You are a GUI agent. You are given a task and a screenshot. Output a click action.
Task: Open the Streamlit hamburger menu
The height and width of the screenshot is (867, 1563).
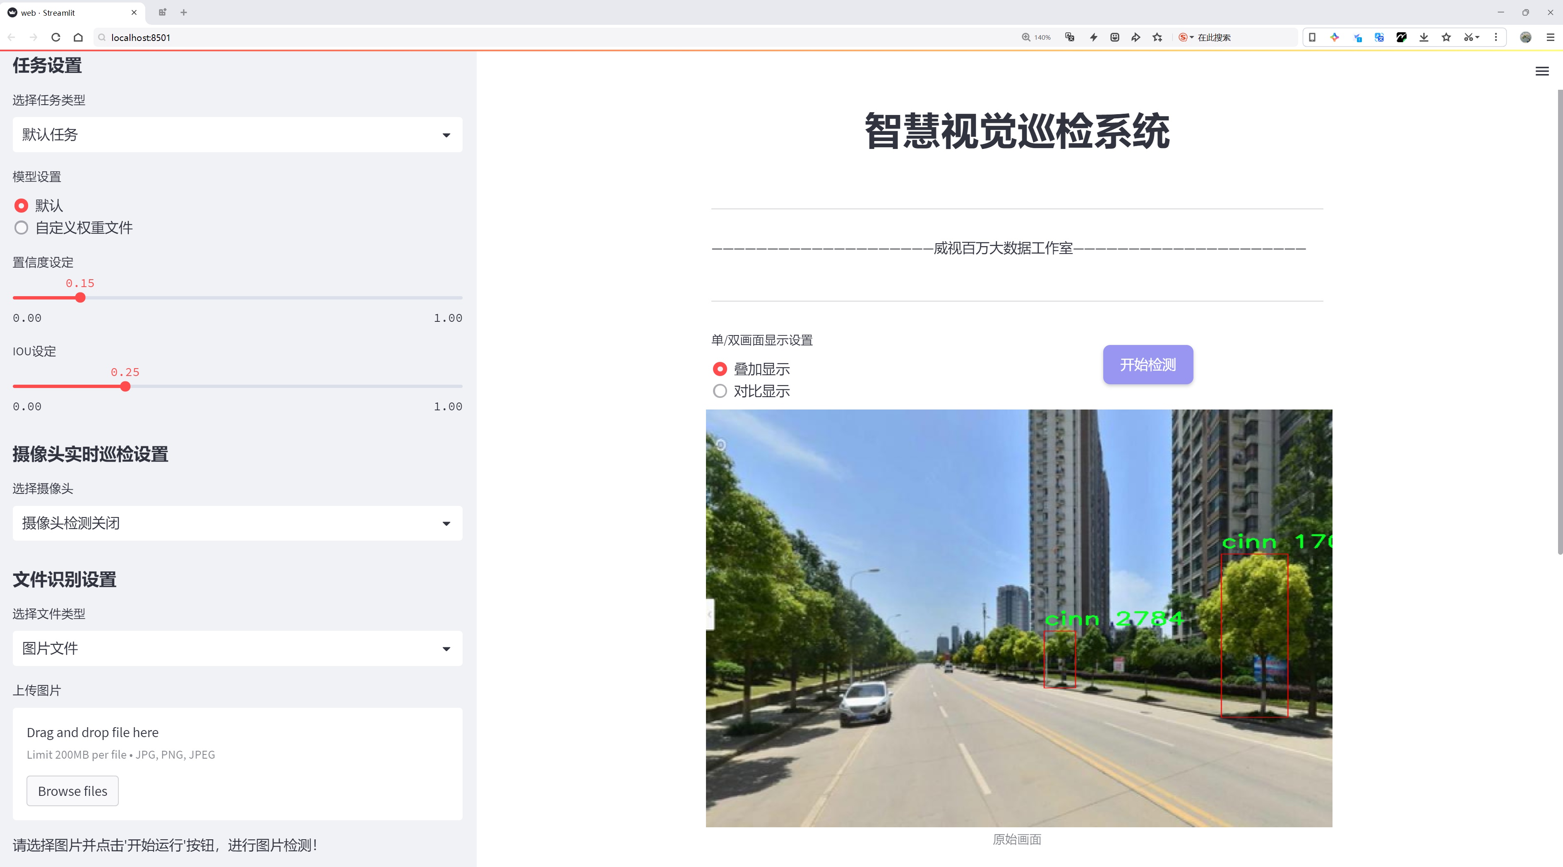[x=1542, y=72]
